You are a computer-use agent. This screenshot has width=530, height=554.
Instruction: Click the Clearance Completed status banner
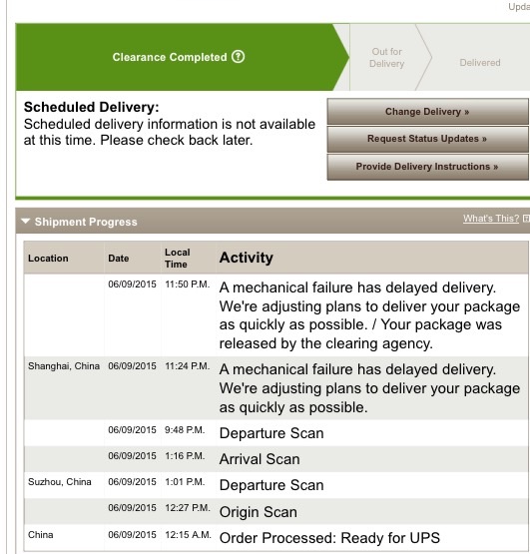pyautogui.click(x=179, y=57)
